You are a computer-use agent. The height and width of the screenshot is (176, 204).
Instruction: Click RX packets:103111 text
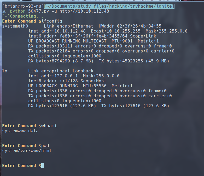click(50, 46)
